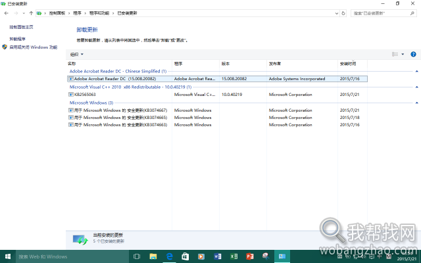The image size is (421, 263).
Task: Click Adobe Systems Incorporated publisher cell
Action: (x=297, y=79)
